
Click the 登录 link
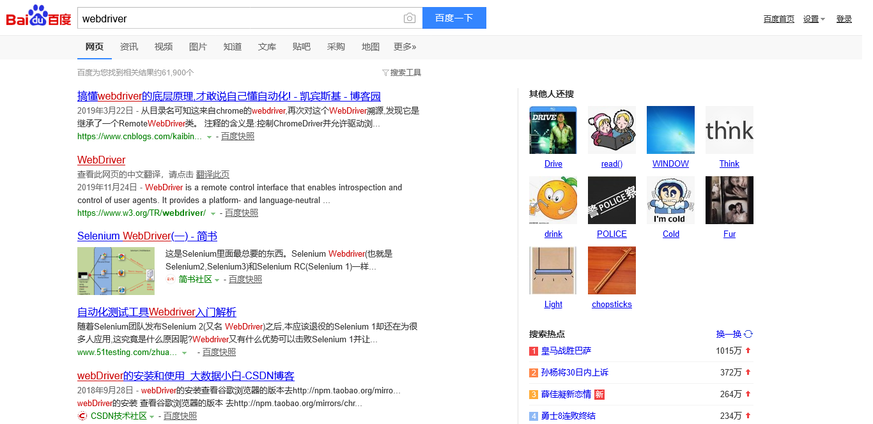(844, 19)
